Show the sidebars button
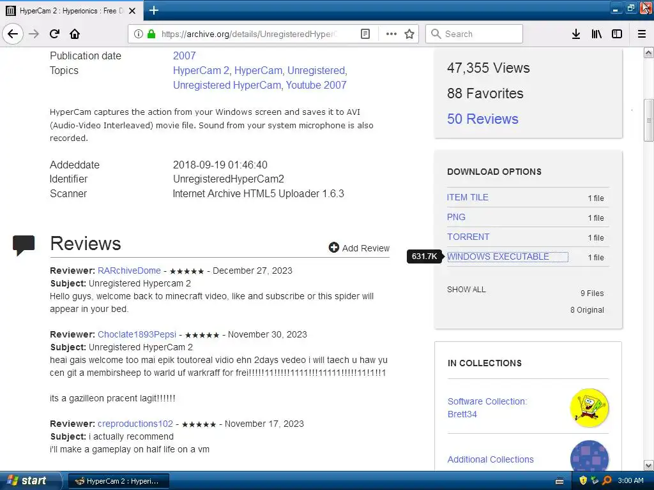Image resolution: width=654 pixels, height=490 pixels. pos(617,34)
